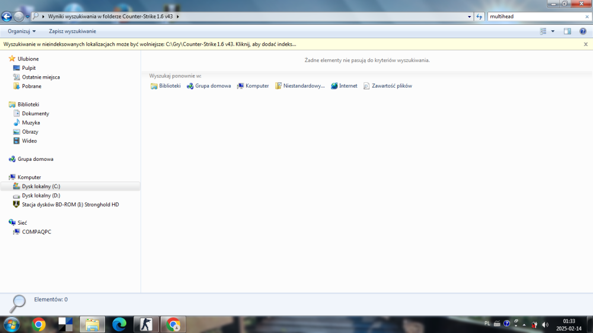
Task: Select COMPAQPC under Sieć
Action: [x=36, y=232]
